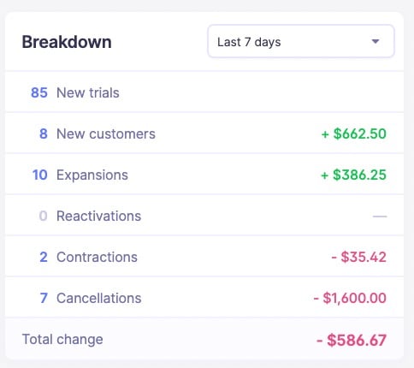The image size is (414, 368).
Task: Click the 10 expansions count
Action: click(x=39, y=175)
